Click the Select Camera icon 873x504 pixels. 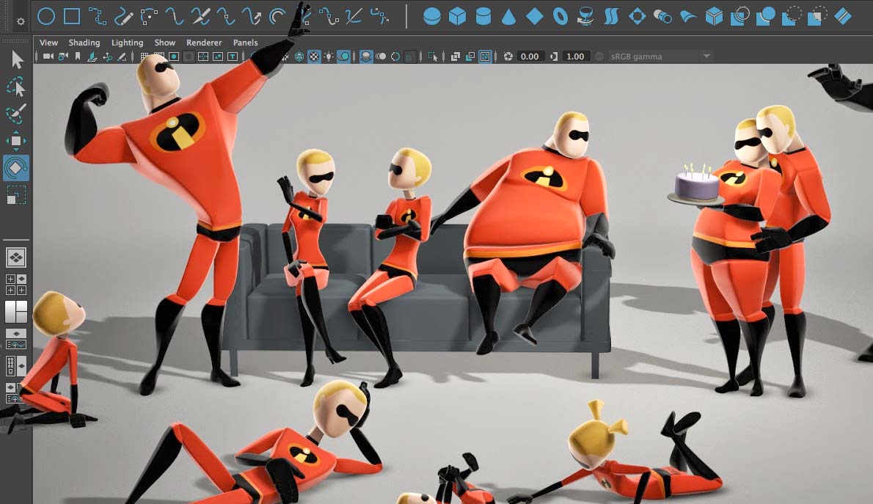point(48,56)
